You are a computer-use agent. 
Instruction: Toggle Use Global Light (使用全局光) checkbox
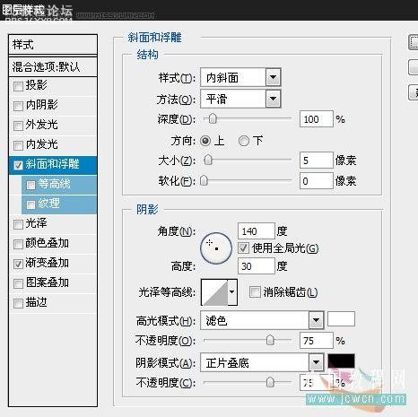[243, 248]
